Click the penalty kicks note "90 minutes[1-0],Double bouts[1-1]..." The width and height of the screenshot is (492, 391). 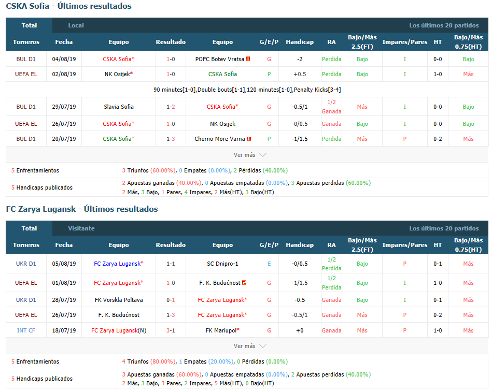pos(247,90)
